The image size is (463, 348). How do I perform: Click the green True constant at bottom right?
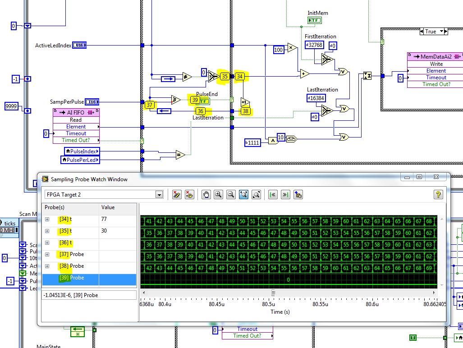[x=413, y=338]
